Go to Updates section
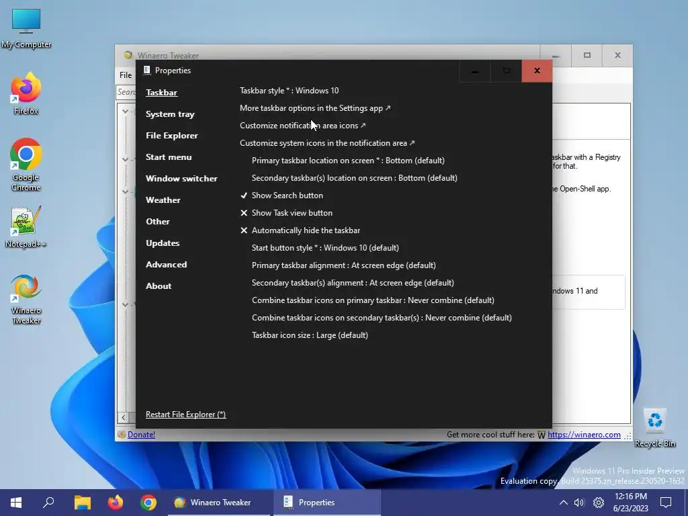This screenshot has width=688, height=516. click(163, 243)
